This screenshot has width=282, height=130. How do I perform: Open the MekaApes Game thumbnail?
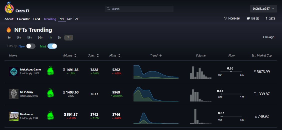coord(14,71)
